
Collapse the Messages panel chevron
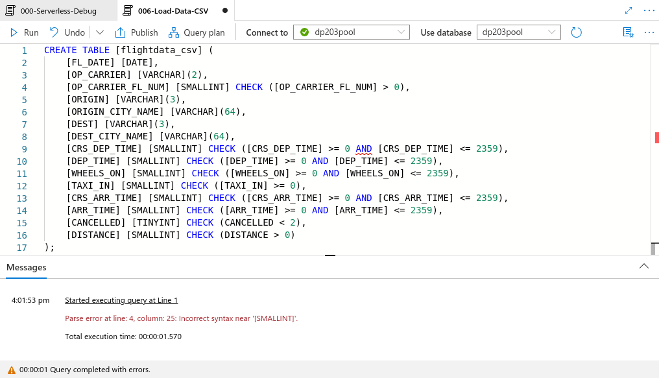[x=644, y=266]
